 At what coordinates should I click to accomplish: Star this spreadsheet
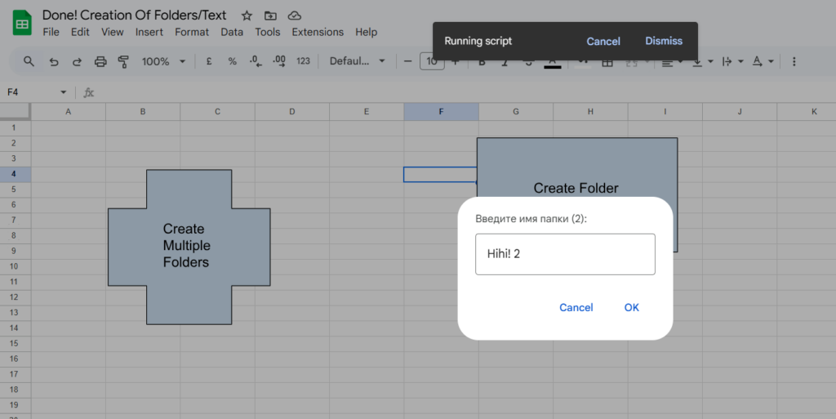click(247, 16)
